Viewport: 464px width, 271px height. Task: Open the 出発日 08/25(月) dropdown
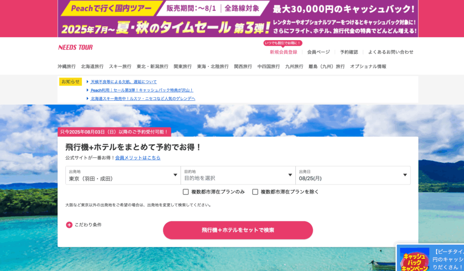pos(353,175)
